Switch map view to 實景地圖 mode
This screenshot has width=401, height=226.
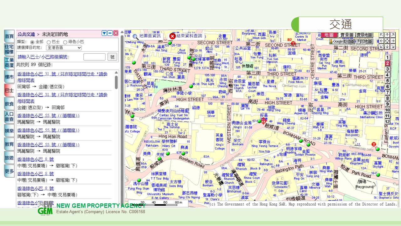tap(364, 35)
